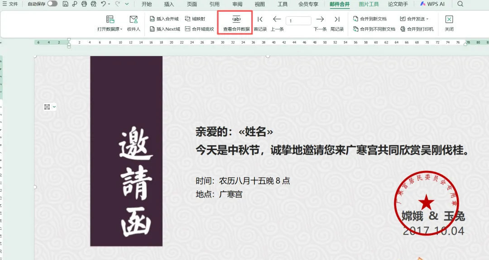Switch to the 会员专享 tab

(308, 4)
